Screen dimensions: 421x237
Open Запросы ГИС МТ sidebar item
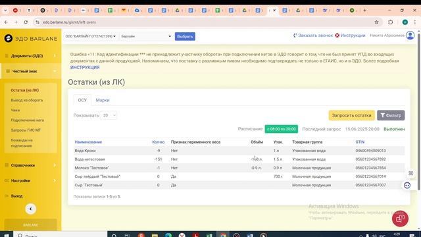click(26, 130)
